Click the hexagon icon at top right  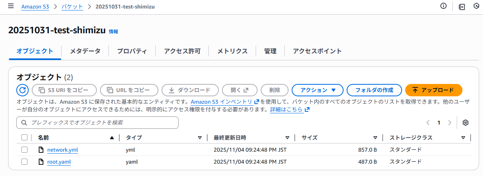(x=477, y=6)
